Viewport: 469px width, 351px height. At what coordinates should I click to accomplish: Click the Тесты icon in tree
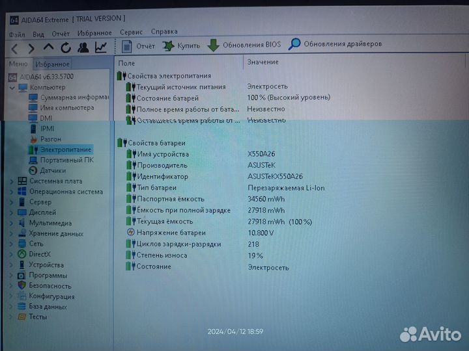pos(21,317)
